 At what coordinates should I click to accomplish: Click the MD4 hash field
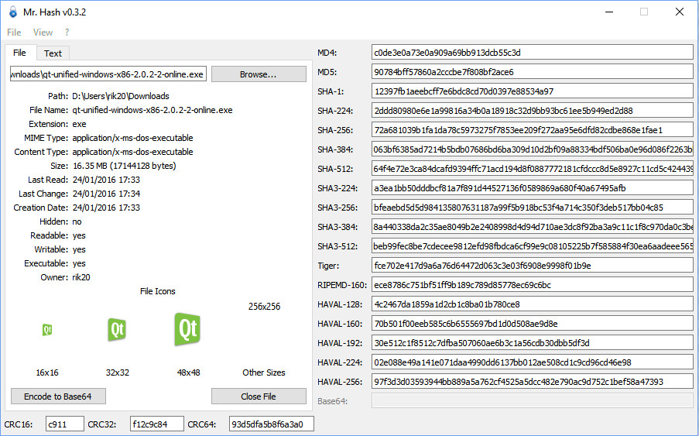point(533,53)
